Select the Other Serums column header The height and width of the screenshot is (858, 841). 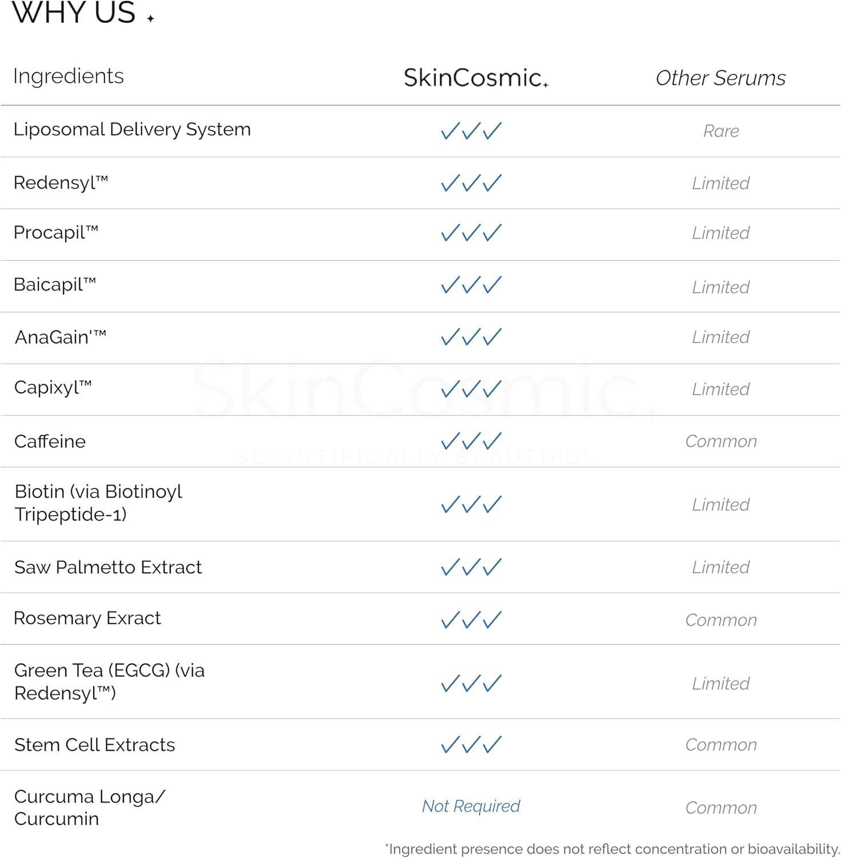720,78
